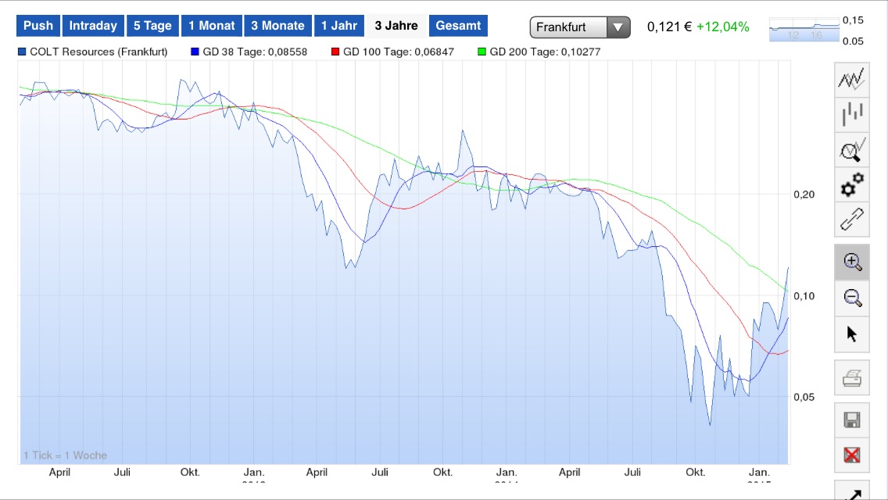Click the mini overview chart thumbnail
Image resolution: width=888 pixels, height=500 pixels.
point(804,30)
